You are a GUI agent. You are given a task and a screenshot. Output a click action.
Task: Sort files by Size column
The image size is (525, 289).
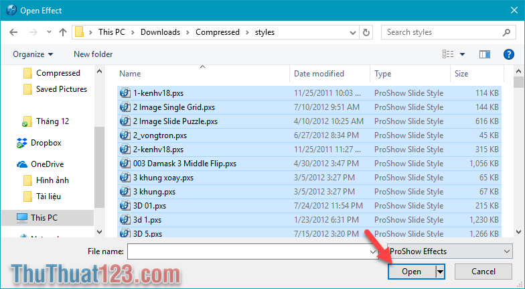pyautogui.click(x=461, y=74)
